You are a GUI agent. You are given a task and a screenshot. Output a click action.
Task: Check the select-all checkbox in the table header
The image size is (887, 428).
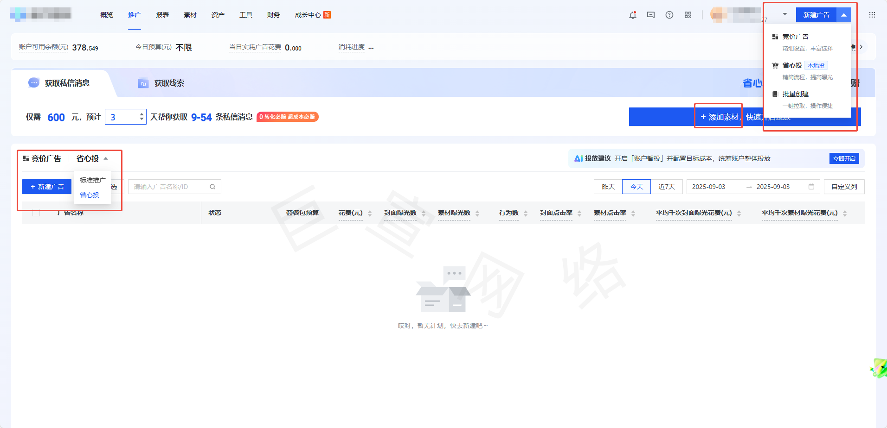click(36, 213)
